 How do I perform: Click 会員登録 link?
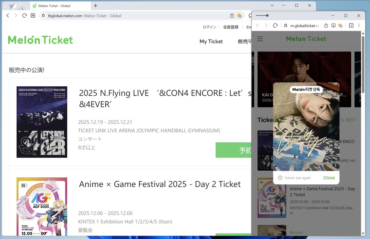click(x=231, y=27)
